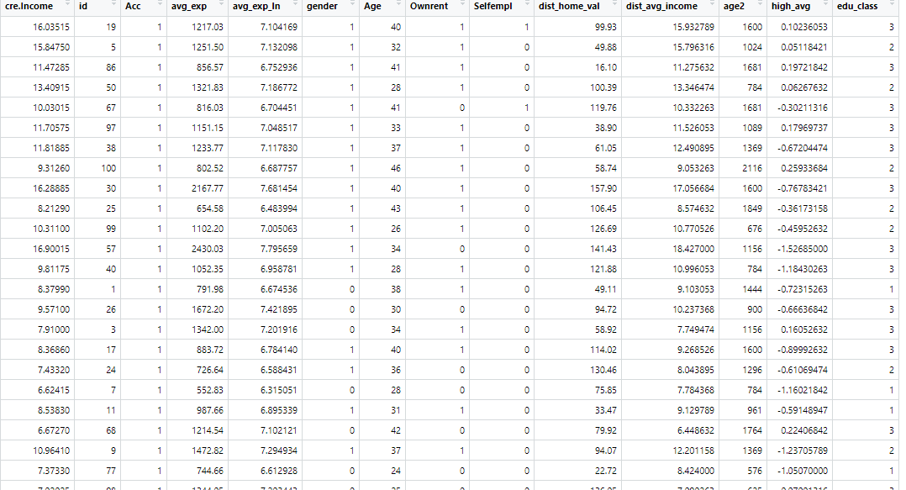
Task: Sort by the dist_avg_income column header
Action: click(x=670, y=7)
